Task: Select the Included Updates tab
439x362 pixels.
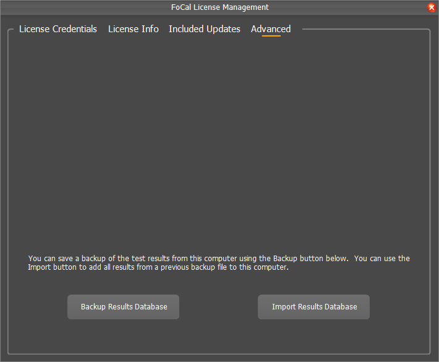Action: [205, 29]
